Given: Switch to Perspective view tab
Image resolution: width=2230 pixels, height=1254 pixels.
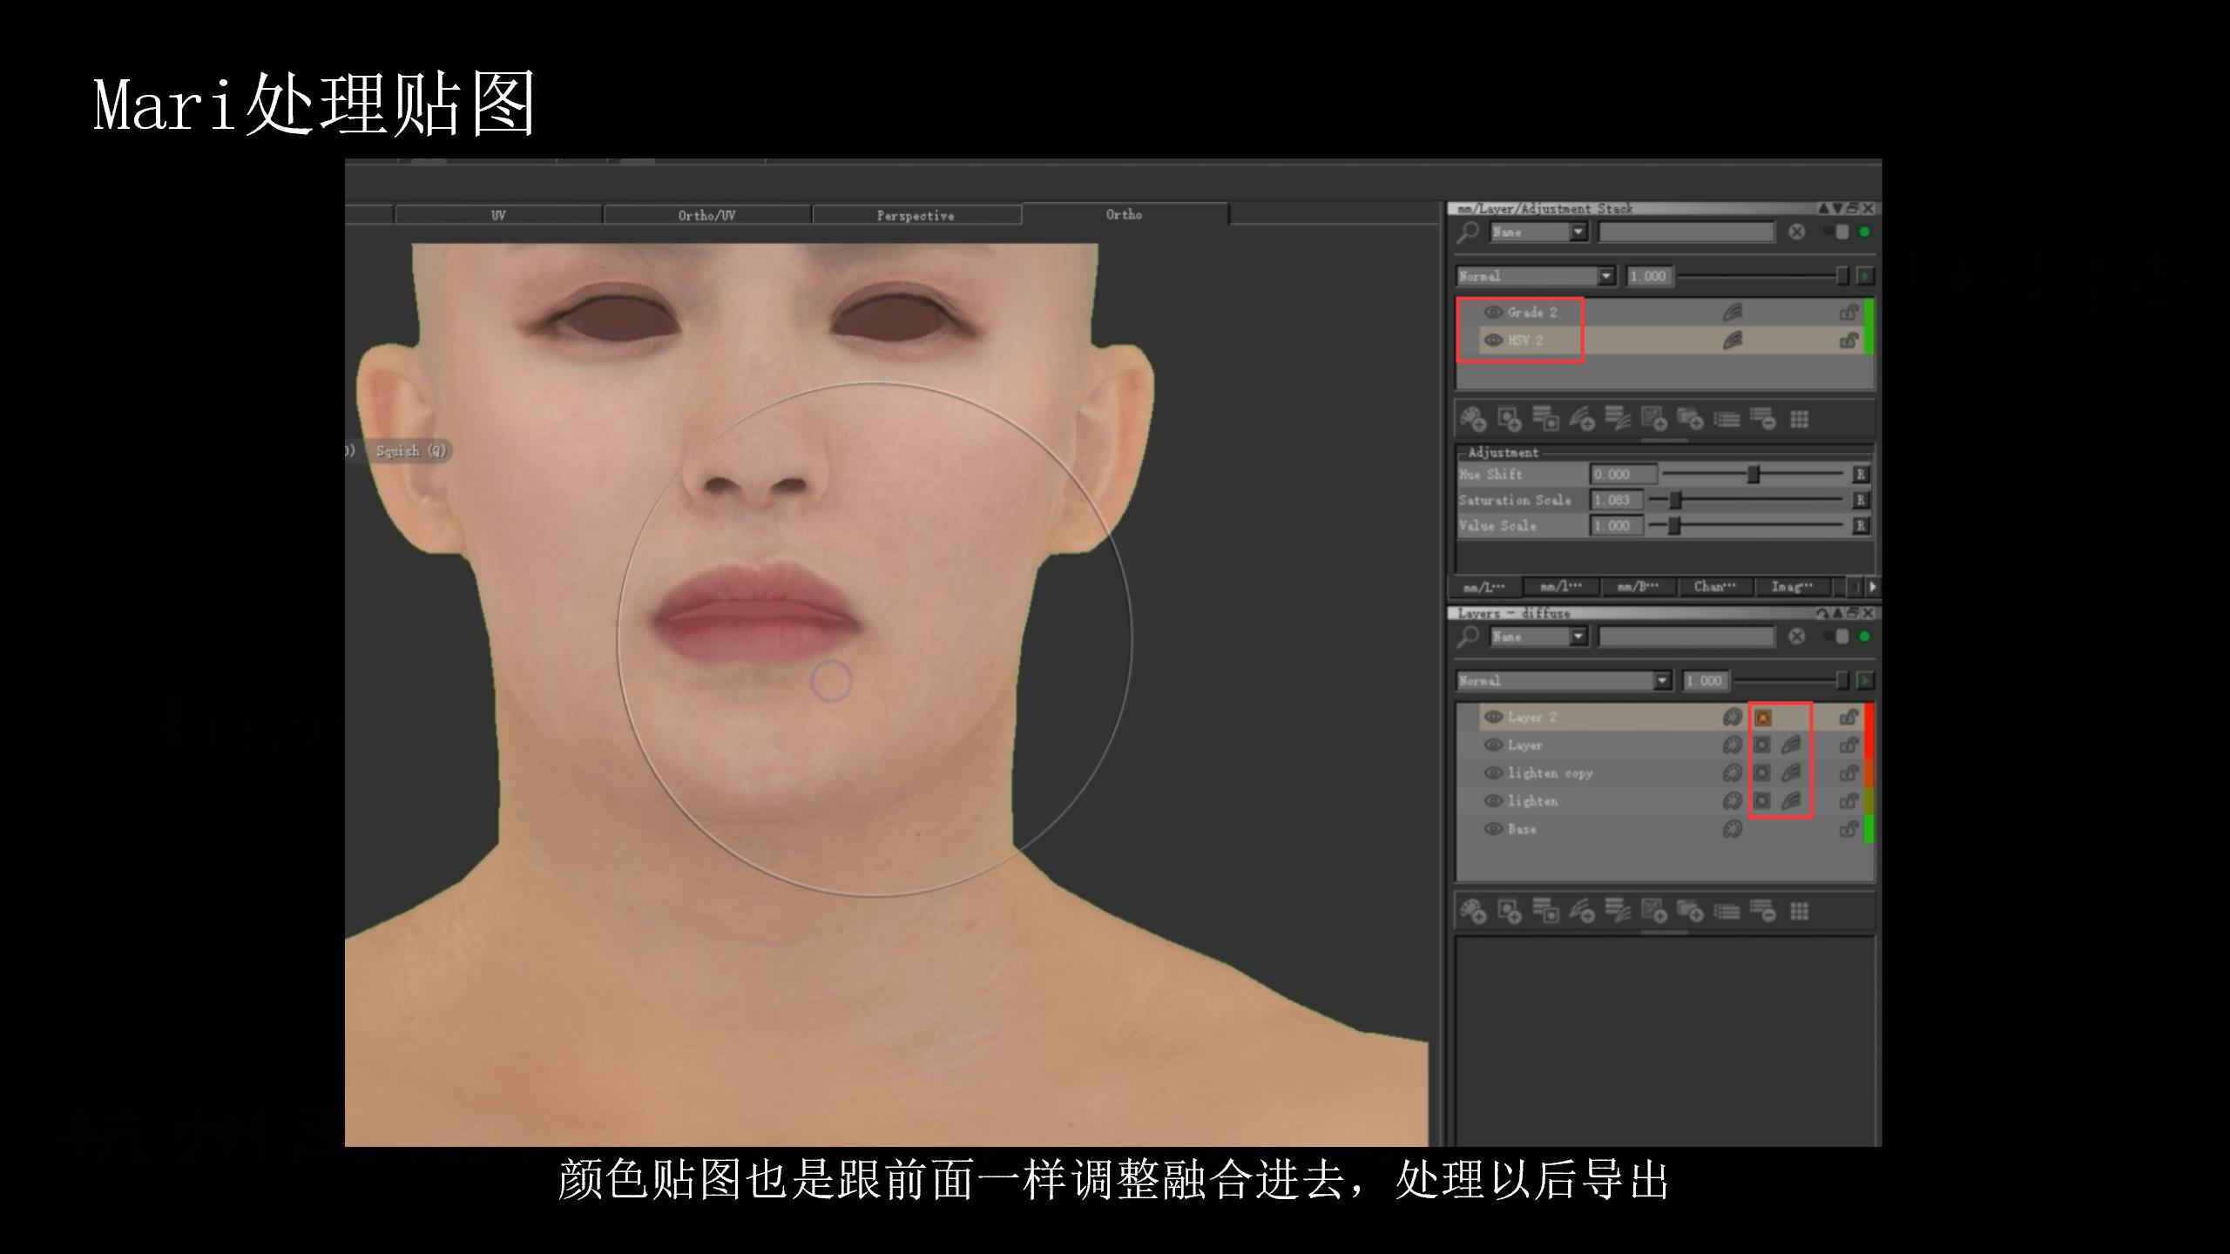Looking at the screenshot, I should pos(916,215).
